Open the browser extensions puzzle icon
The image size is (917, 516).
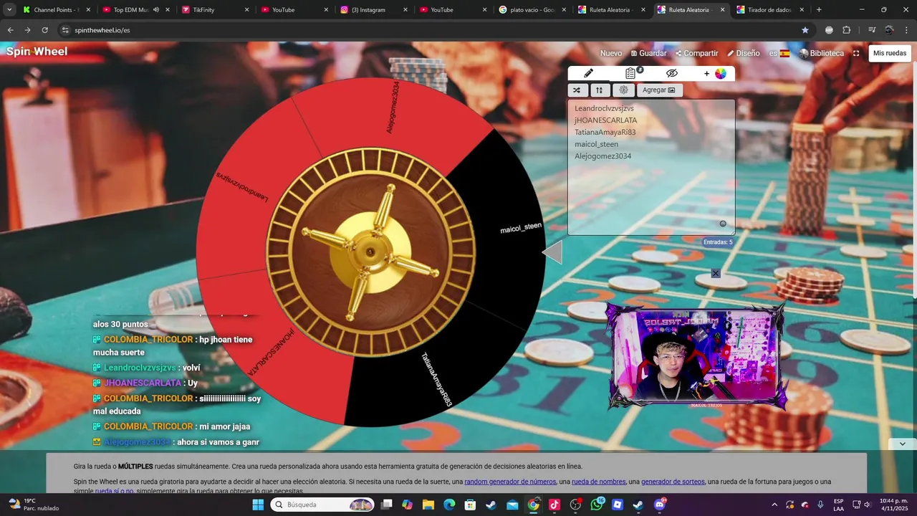[x=847, y=30]
